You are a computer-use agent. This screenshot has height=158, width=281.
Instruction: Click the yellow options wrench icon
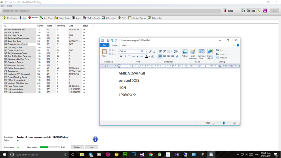(259, 11)
